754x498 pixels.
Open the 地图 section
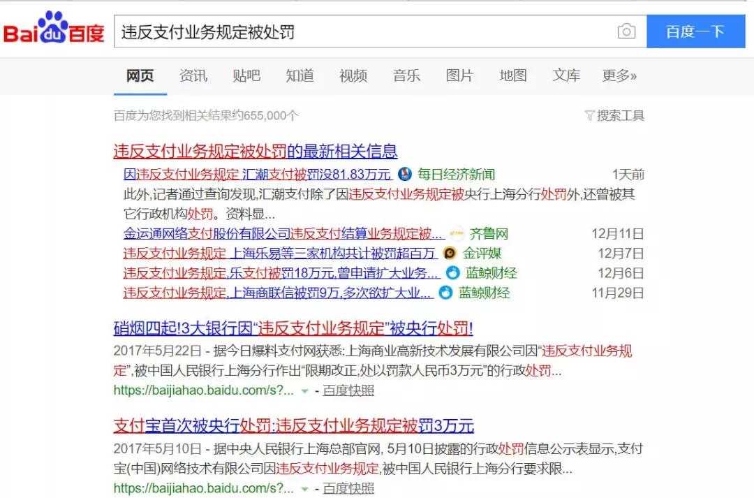pos(513,75)
